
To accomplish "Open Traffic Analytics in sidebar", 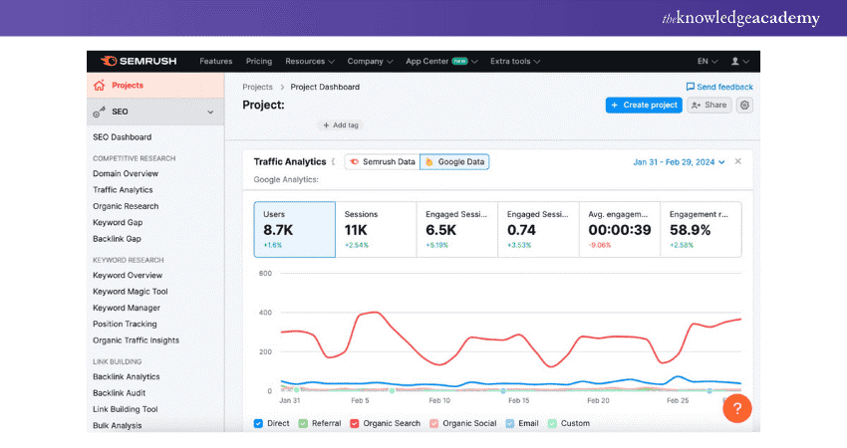I will click(x=123, y=190).
